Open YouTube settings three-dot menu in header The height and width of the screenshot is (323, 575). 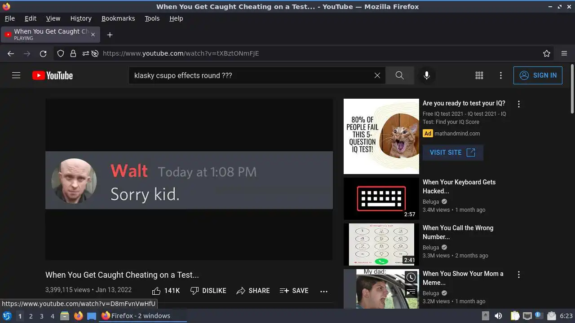(x=501, y=75)
